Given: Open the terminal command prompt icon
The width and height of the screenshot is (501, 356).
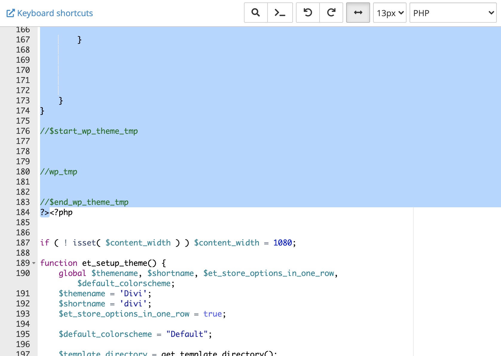Looking at the screenshot, I should pyautogui.click(x=280, y=13).
